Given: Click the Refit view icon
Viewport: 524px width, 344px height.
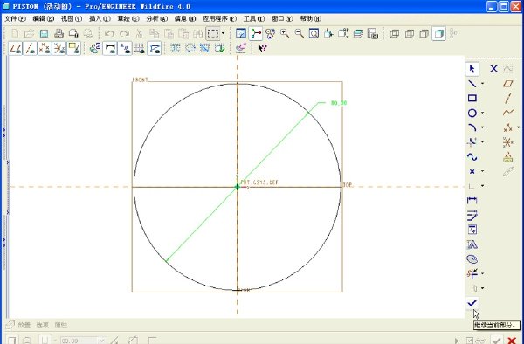Looking at the screenshot, I should point(314,33).
